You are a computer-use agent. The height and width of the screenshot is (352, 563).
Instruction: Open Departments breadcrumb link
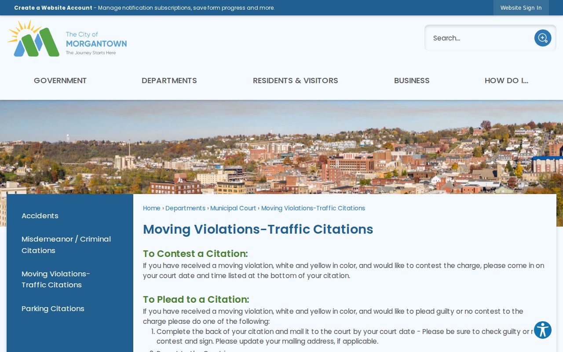(x=185, y=208)
